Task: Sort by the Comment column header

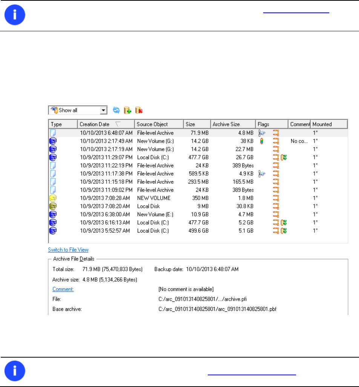Action: 299,124
